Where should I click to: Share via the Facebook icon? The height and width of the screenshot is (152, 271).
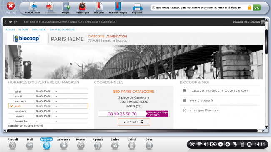click(5, 22)
